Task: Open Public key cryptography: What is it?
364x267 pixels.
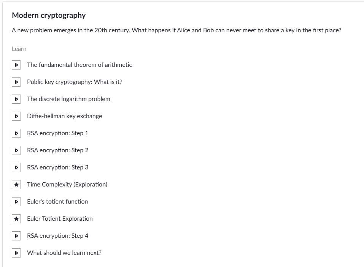Action: [75, 82]
